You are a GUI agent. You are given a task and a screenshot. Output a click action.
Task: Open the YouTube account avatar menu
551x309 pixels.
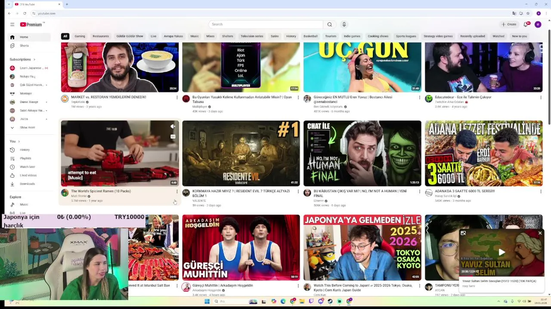pyautogui.click(x=538, y=24)
